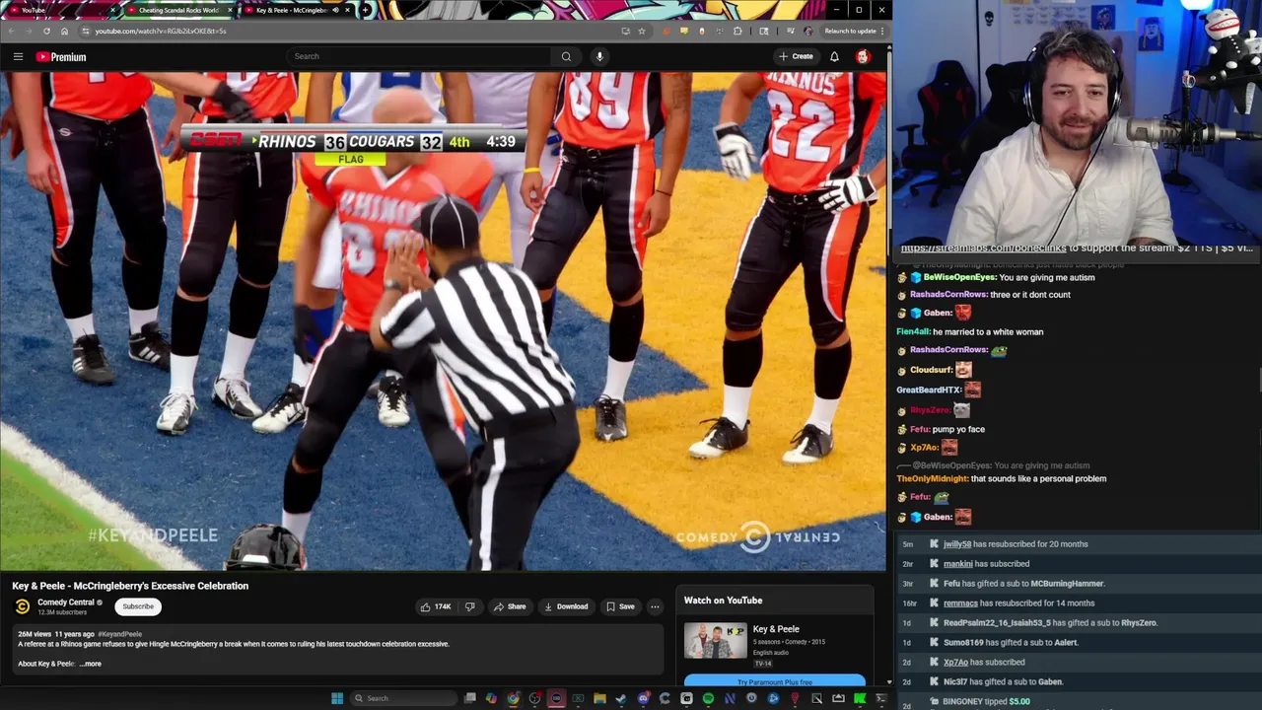Click Nic3l7 gifted a sub to Gaben
Viewport: 1262px width, 710px height.
pos(1078,681)
